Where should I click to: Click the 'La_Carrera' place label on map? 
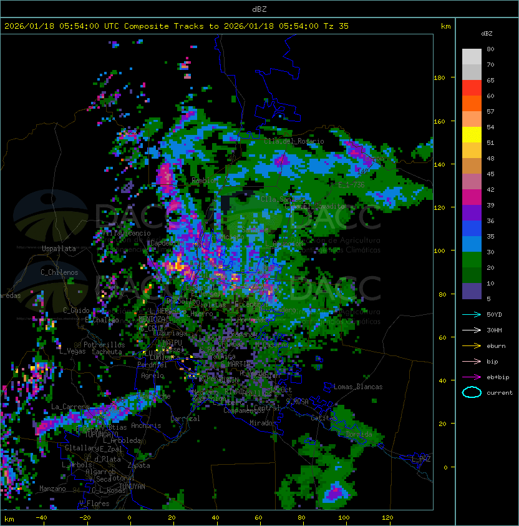click(69, 407)
